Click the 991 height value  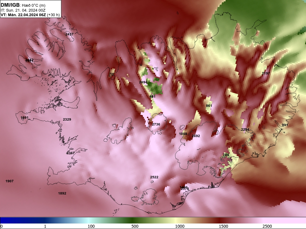[285, 125]
